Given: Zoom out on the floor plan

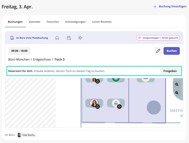Looking at the screenshot, I should (177, 93).
